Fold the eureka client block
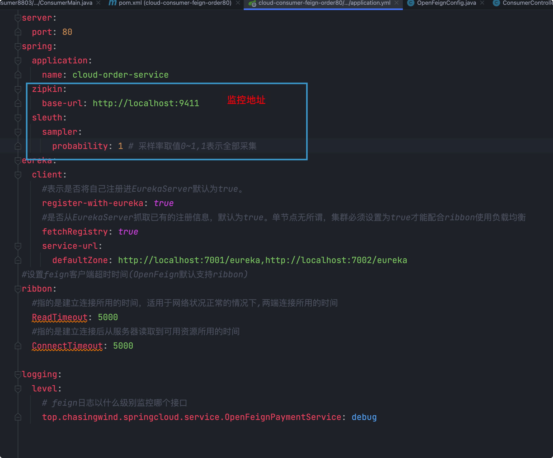 pos(18,175)
